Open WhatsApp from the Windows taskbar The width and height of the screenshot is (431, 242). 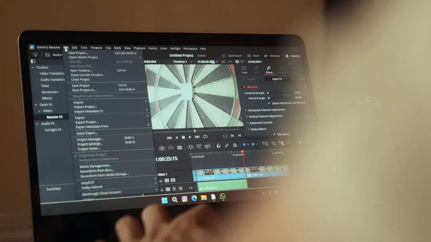223,196
